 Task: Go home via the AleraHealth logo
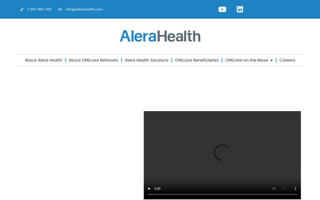point(160,36)
